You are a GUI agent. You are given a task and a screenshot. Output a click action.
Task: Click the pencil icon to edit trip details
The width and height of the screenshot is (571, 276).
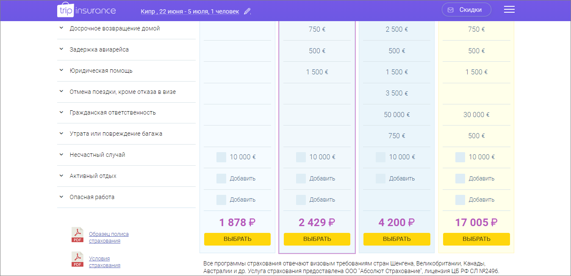click(x=247, y=11)
